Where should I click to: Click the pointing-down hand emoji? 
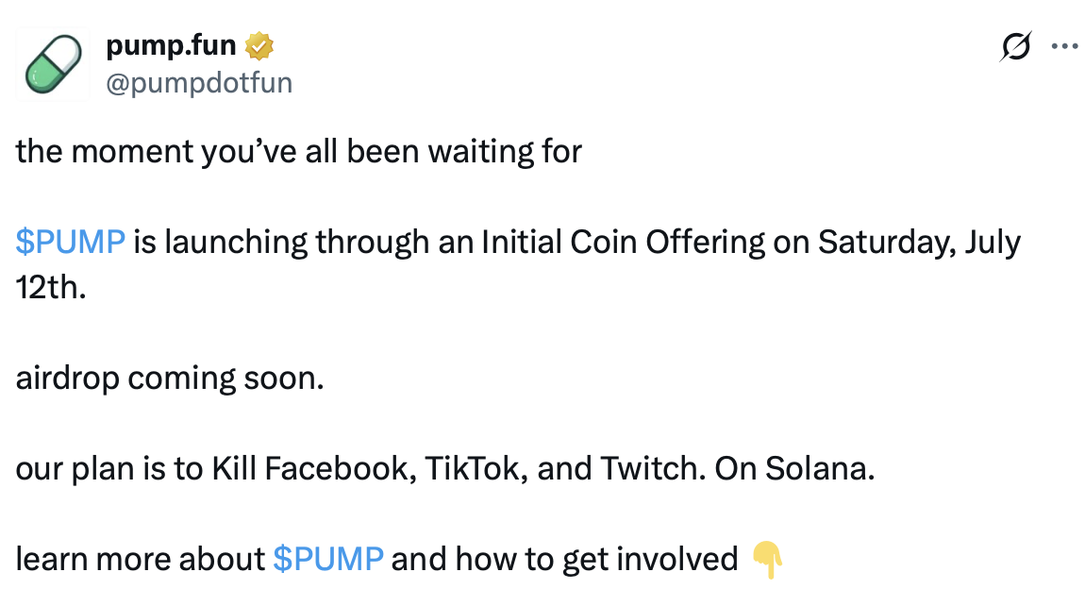(767, 560)
